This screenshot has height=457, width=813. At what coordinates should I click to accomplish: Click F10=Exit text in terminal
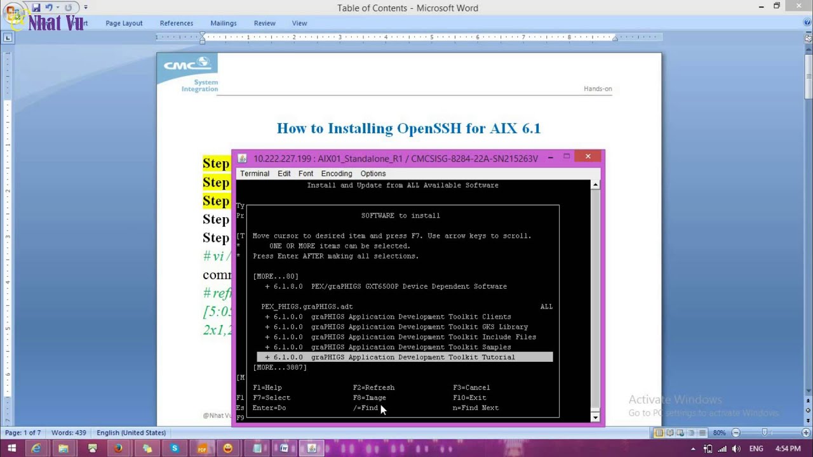click(x=469, y=398)
